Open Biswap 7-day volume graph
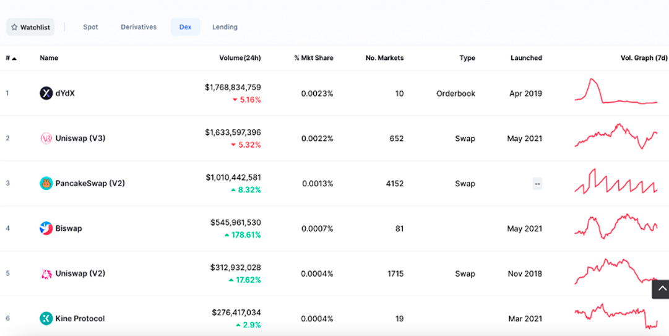669x336 pixels. tap(616, 226)
